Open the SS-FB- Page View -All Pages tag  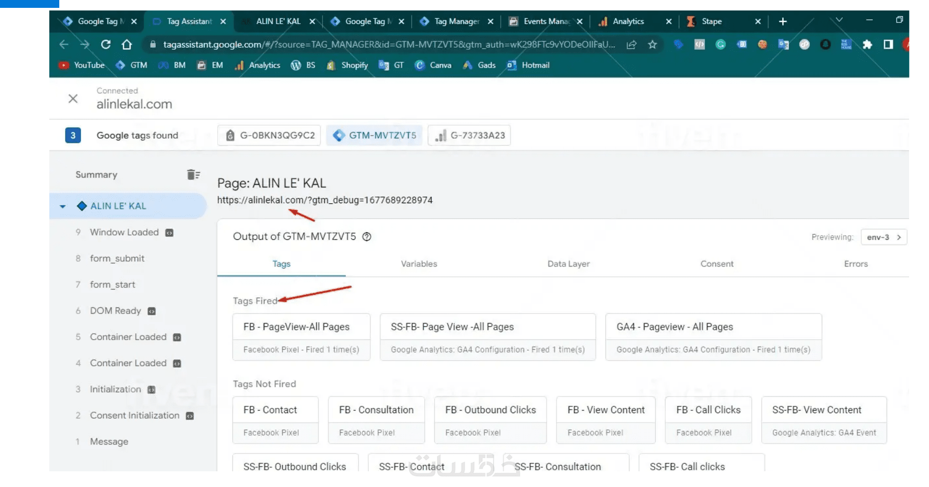pos(488,337)
